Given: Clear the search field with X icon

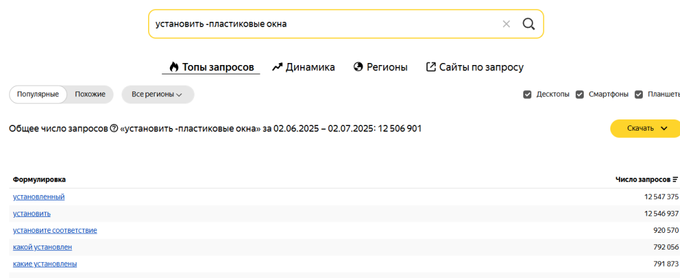Looking at the screenshot, I should point(506,24).
